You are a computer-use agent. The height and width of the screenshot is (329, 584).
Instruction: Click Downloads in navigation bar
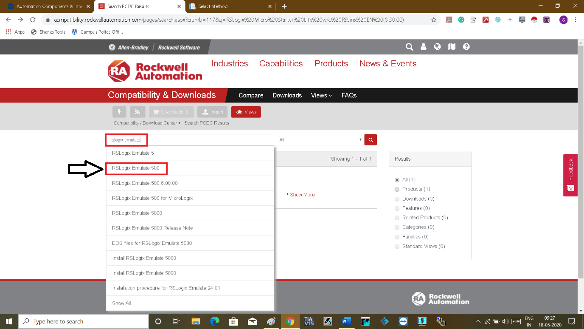287,95
